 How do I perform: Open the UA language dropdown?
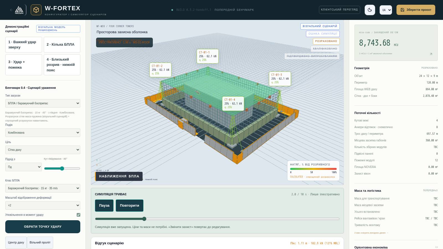click(x=386, y=10)
